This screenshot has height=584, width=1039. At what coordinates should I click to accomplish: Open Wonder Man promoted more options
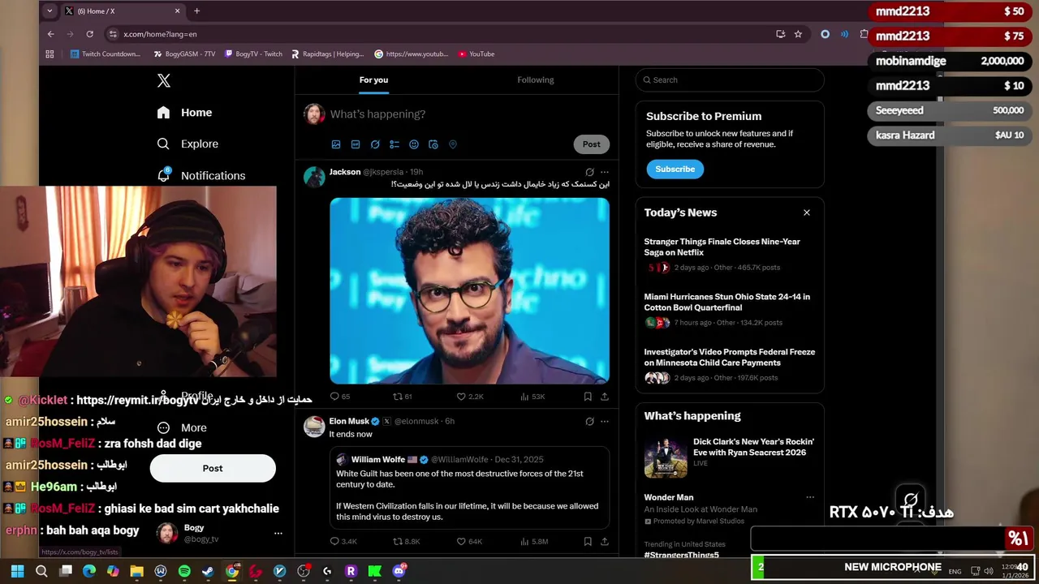pos(810,497)
